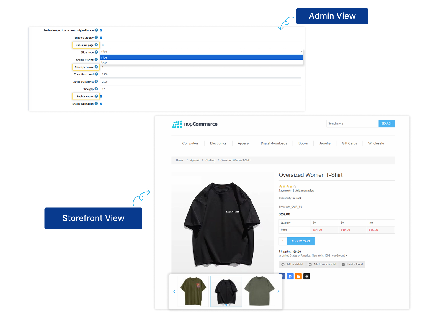Click Slide gap input field
This screenshot has width=436, height=317.
tap(200, 89)
